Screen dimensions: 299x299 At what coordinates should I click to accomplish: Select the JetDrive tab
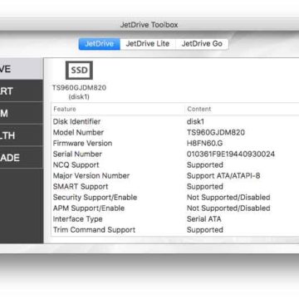pos(100,44)
